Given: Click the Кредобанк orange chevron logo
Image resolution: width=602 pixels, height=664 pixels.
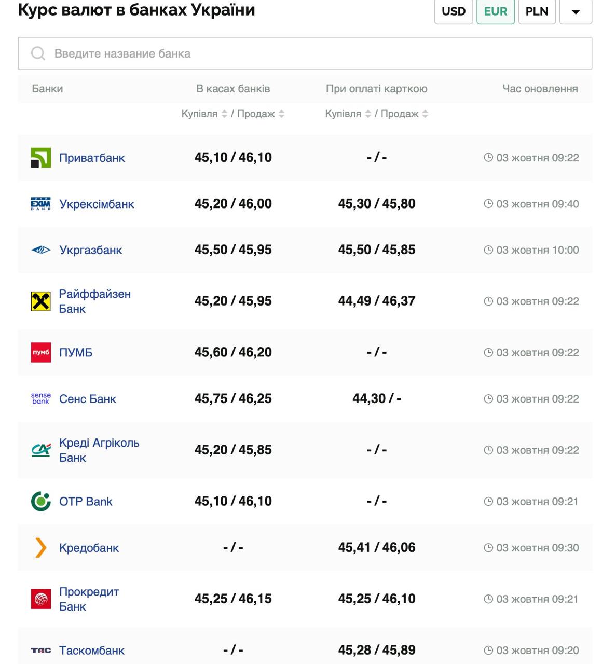Looking at the screenshot, I should pyautogui.click(x=41, y=548).
